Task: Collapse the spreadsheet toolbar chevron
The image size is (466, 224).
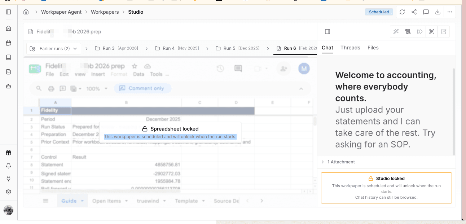Action: (301, 89)
